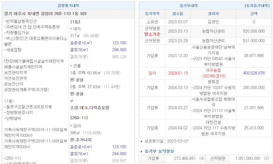The image size is (273, 164).
Task: Click the 등기목적 column header
Action: coord(152,14)
